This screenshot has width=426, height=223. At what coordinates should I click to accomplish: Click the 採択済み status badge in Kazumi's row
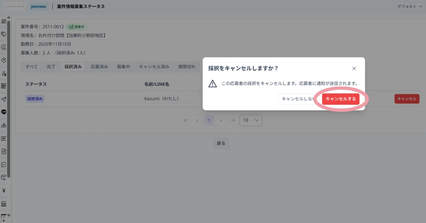pos(35,99)
